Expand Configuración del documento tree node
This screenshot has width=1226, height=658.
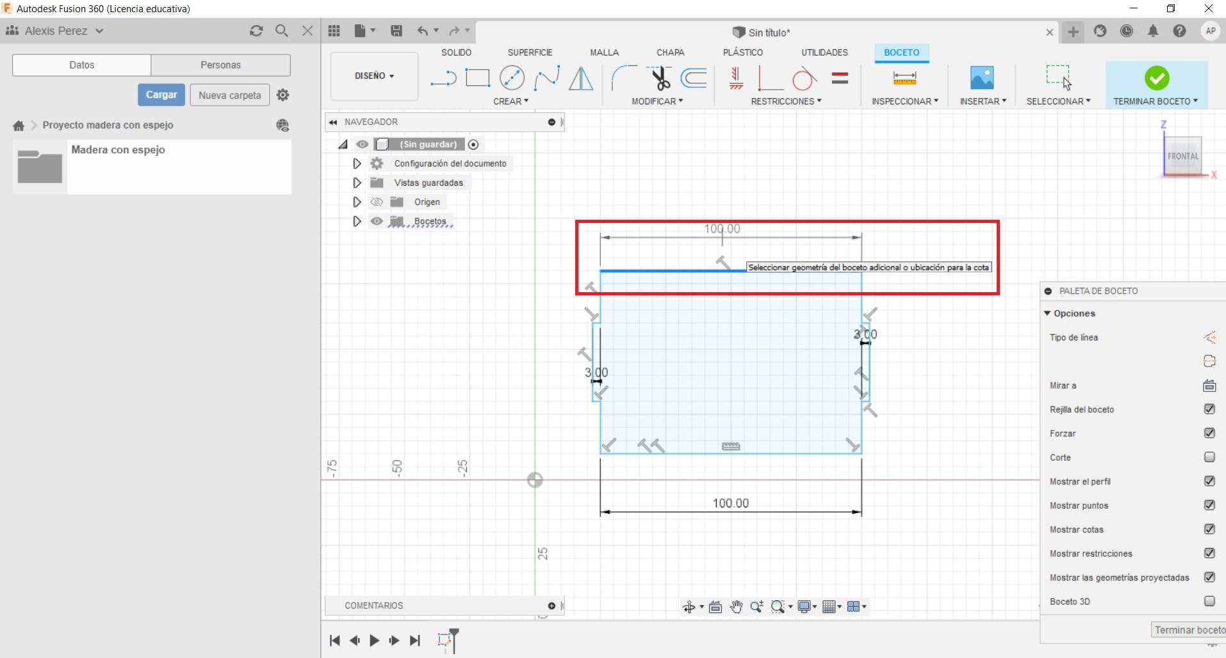tap(357, 163)
